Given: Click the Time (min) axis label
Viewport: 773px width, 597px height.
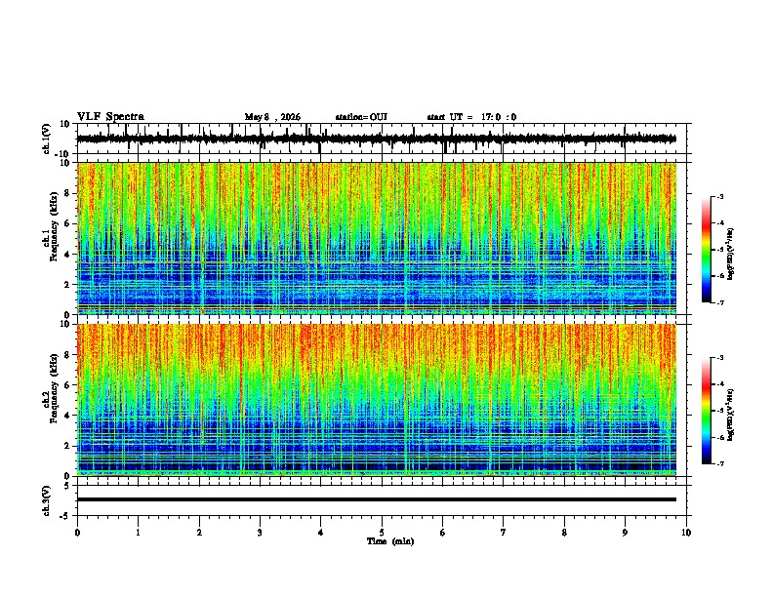Looking at the screenshot, I should click(x=390, y=541).
